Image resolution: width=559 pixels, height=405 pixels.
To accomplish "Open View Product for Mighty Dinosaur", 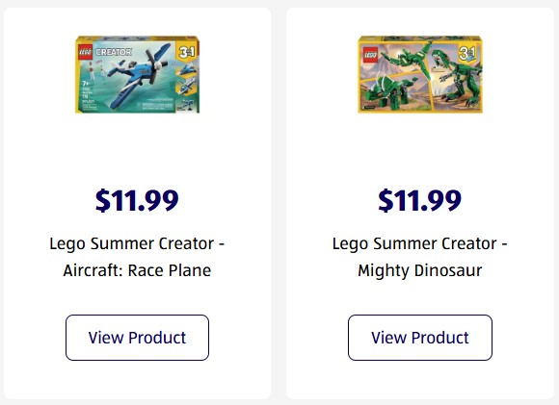I will point(420,338).
